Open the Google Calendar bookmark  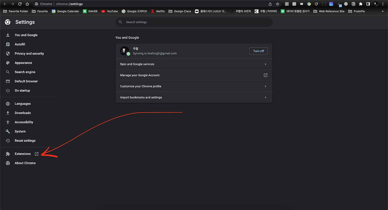(x=65, y=11)
